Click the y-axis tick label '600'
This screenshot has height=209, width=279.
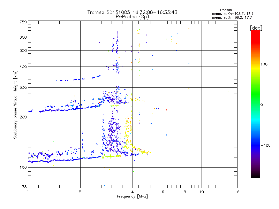(x=23, y=37)
